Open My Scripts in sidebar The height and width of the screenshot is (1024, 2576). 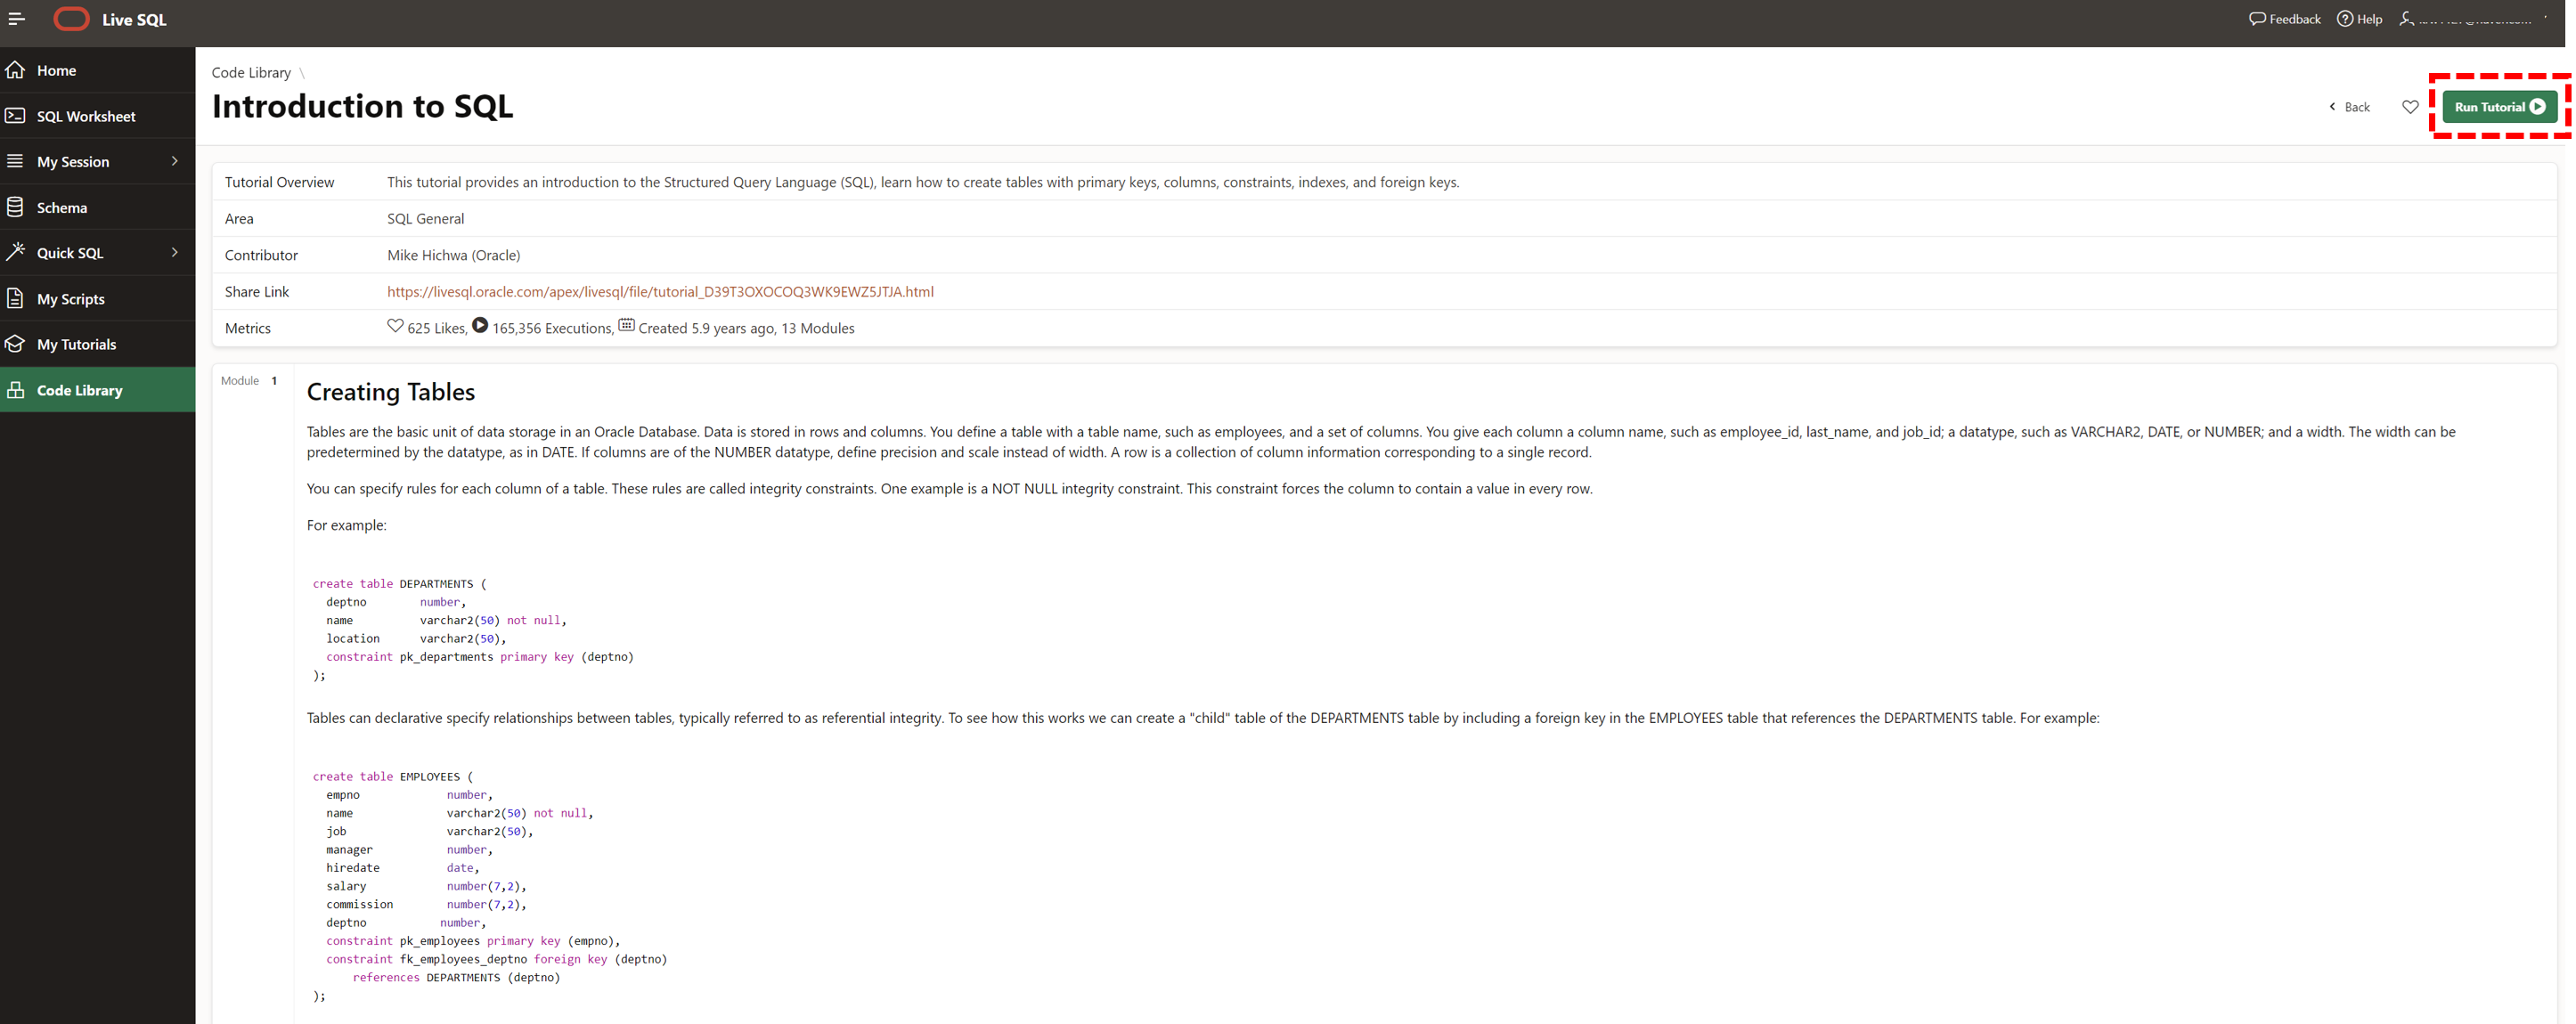tap(70, 298)
